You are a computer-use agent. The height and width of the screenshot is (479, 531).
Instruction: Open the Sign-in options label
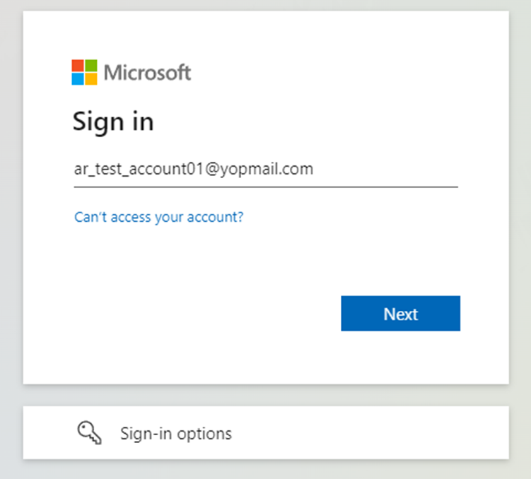tap(175, 433)
